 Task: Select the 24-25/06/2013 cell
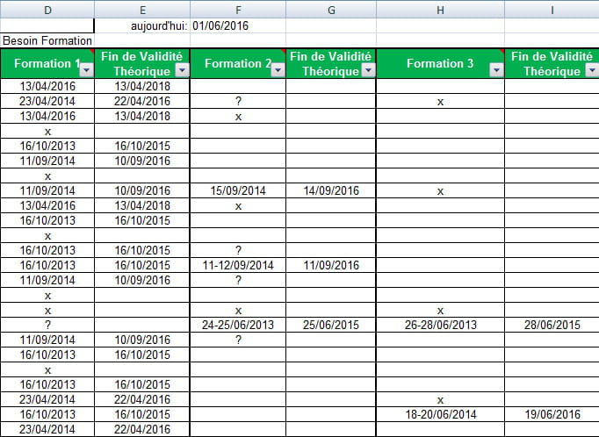[238, 325]
